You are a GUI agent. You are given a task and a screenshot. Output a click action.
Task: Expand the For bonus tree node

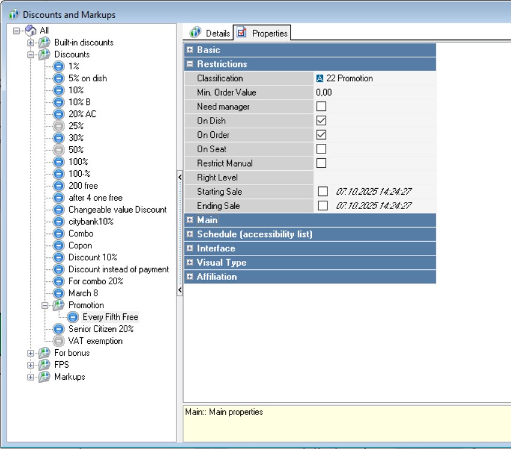pos(31,353)
